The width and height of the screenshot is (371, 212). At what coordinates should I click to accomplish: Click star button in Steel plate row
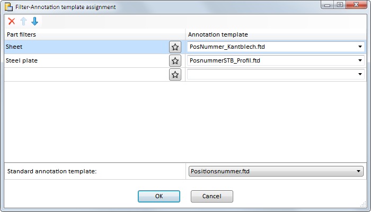tap(175, 61)
